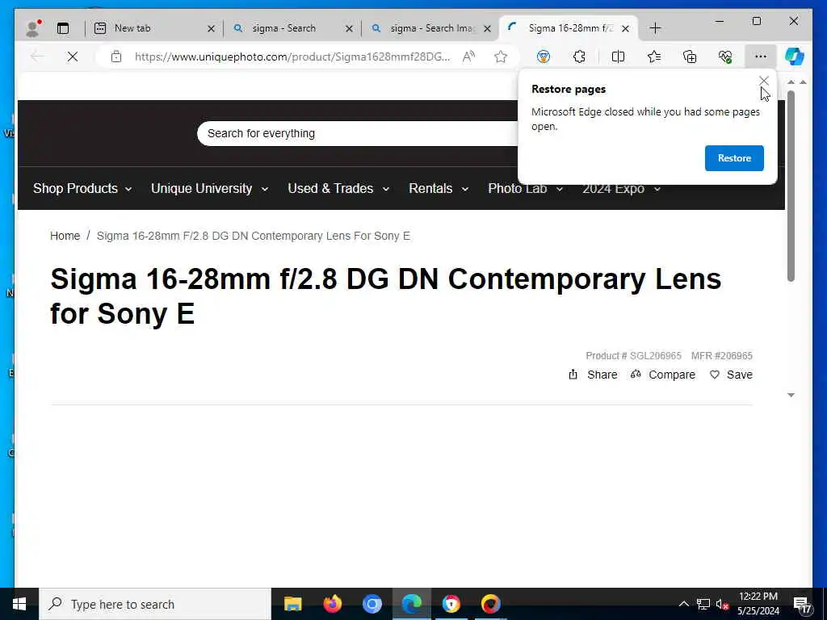Open Settings and more menu
The height and width of the screenshot is (620, 827).
tap(760, 57)
